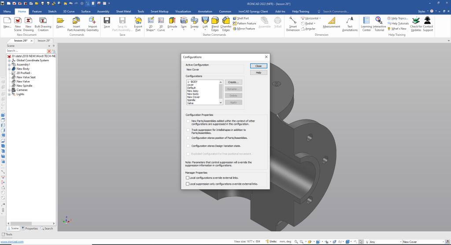Select Spindle in the configurations list
Viewport: 451px width, 245px height.
coord(191,100)
